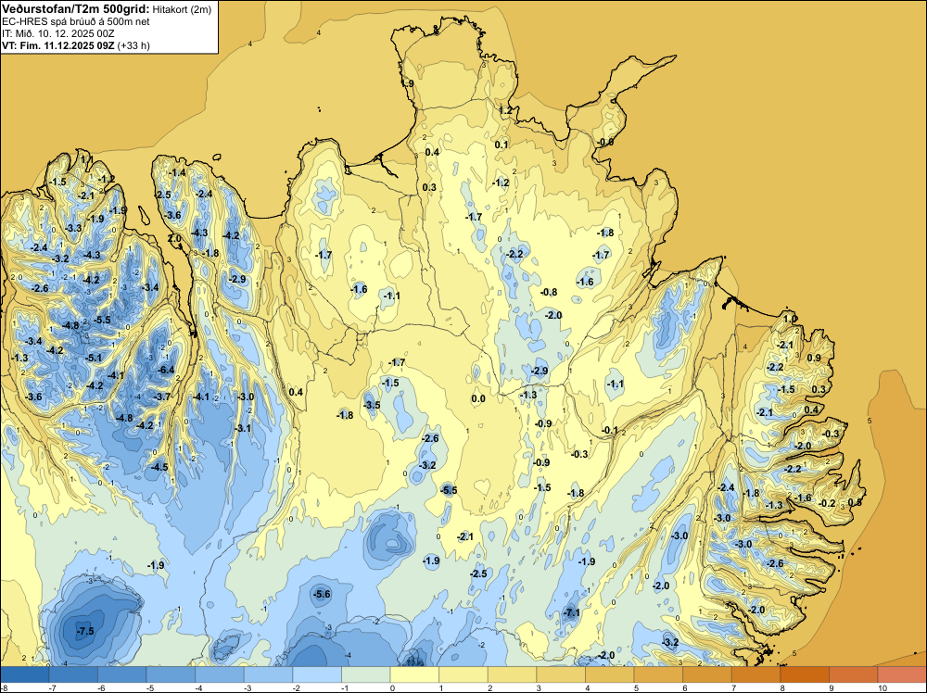Image resolution: width=927 pixels, height=693 pixels.
Task: Click the "1.2" temperature value near the north coast
Action: click(505, 110)
